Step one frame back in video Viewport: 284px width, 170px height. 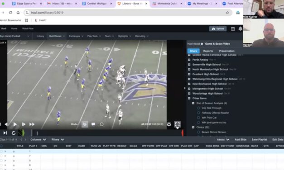[x=6, y=124]
